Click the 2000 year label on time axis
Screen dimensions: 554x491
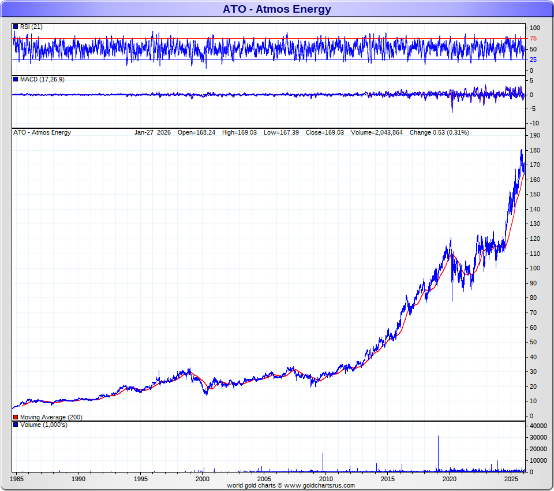(x=203, y=479)
